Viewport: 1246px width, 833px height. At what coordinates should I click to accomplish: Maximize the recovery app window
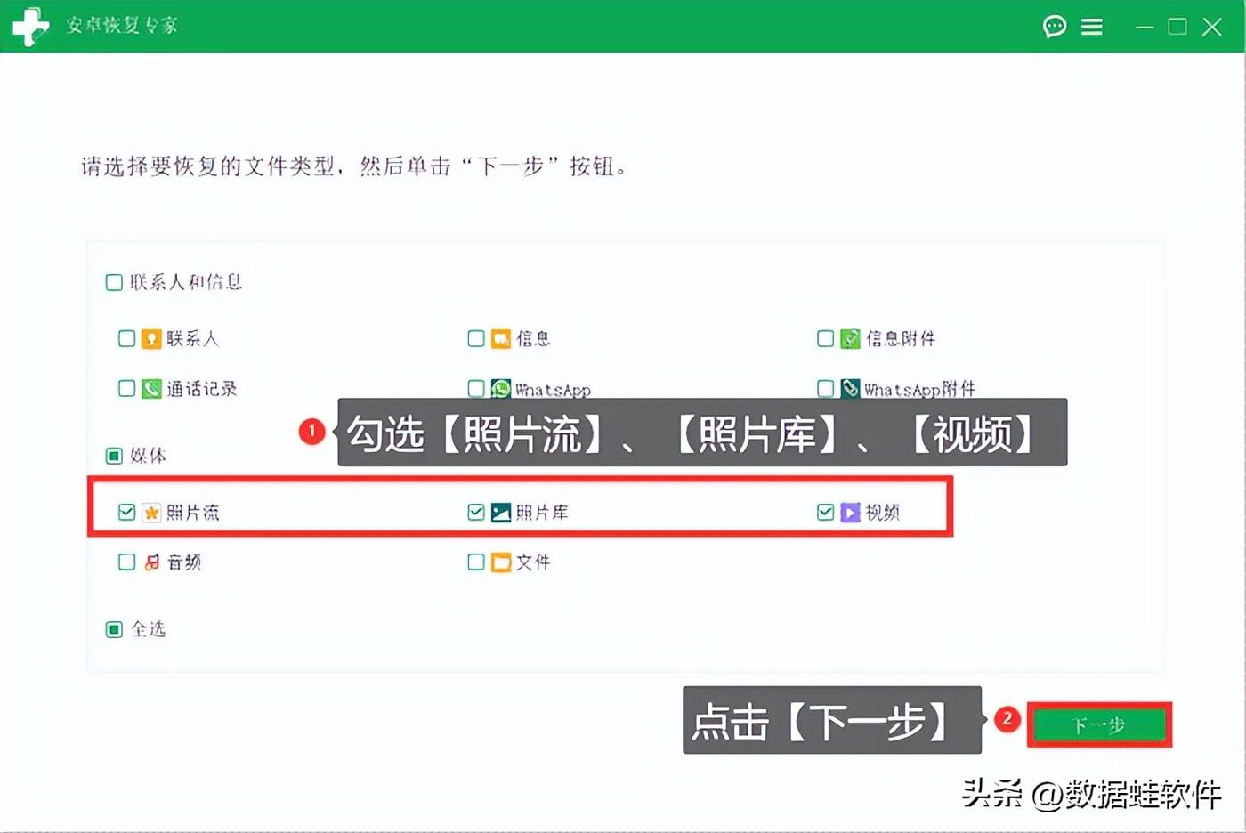click(1177, 27)
